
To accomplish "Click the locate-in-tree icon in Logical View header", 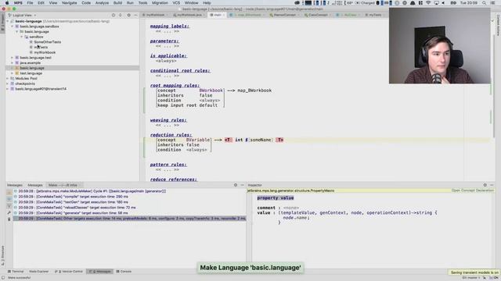I will 114,16.
